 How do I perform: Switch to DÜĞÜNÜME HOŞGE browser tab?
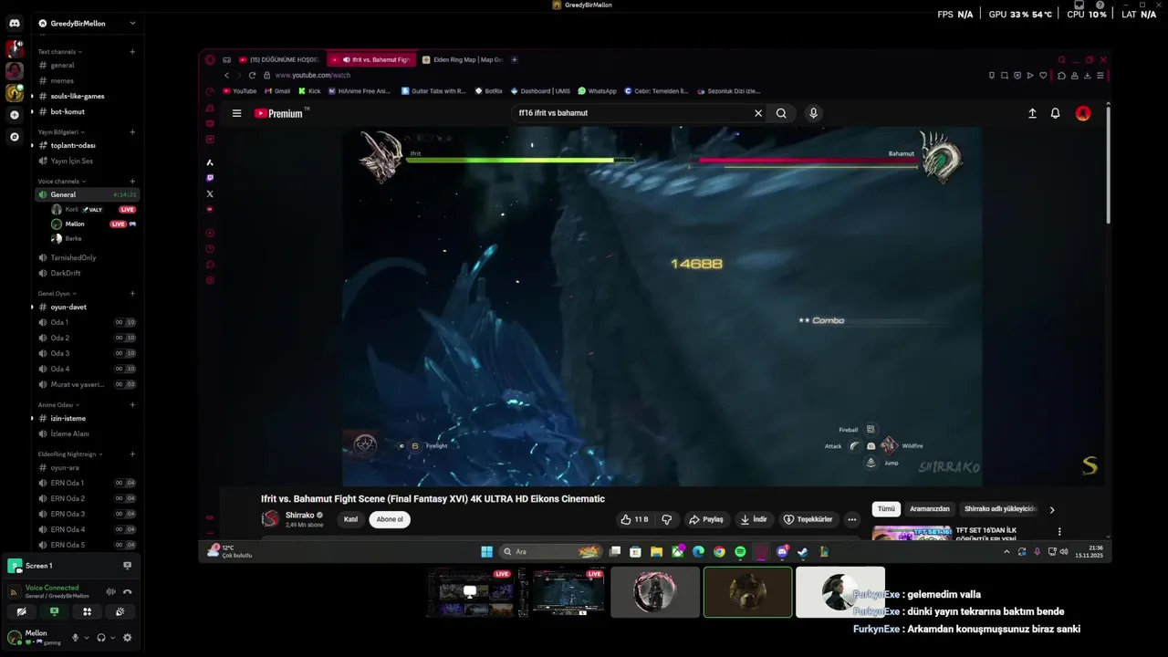click(279, 59)
